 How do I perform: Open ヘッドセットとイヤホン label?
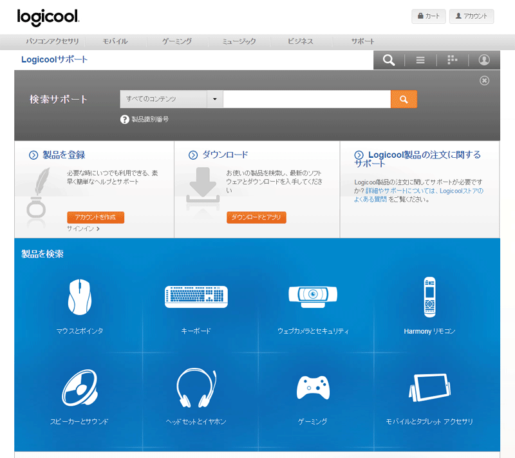coord(196,421)
